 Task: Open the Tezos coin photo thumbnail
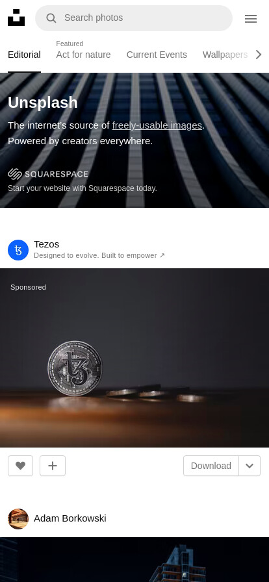coord(134,358)
